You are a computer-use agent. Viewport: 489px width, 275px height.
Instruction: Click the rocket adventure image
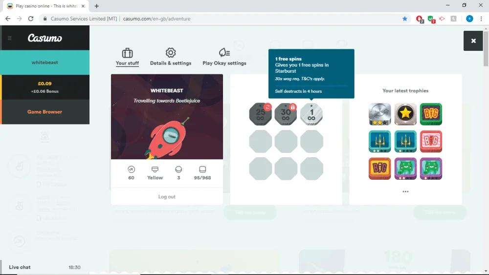pos(167,116)
